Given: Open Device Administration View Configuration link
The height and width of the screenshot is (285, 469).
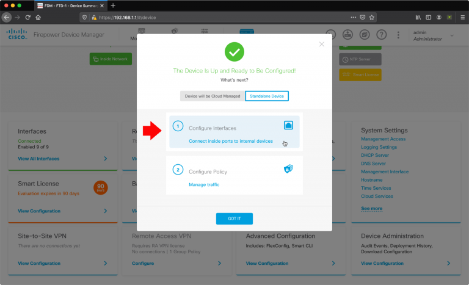Looking at the screenshot, I should click(382, 263).
